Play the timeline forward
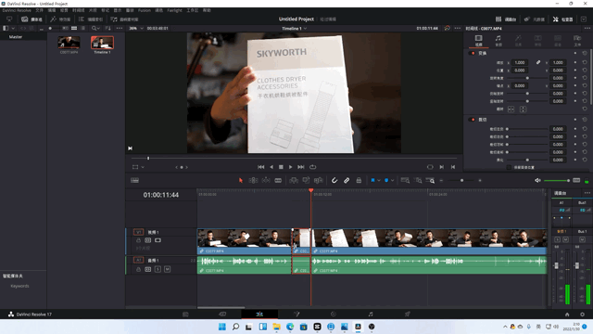Viewport: 593px width, 334px height. (x=290, y=167)
